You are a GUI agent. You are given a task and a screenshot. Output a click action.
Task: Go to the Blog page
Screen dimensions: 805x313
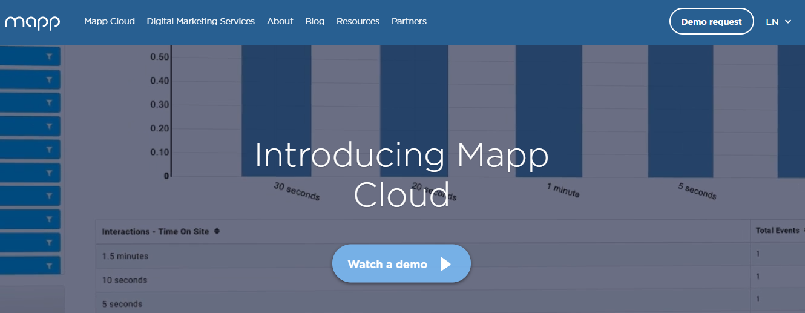(x=315, y=21)
